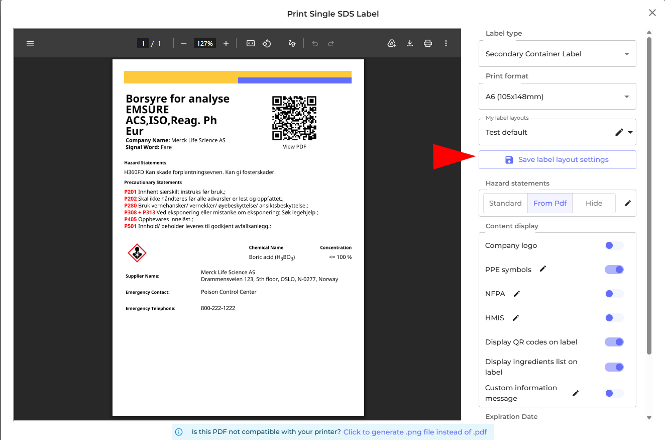
Task: Print the label using printer icon
Action: click(428, 44)
